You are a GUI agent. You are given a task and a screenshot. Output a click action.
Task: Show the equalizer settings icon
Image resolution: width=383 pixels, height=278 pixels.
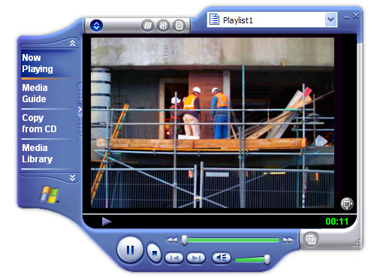pos(163,26)
